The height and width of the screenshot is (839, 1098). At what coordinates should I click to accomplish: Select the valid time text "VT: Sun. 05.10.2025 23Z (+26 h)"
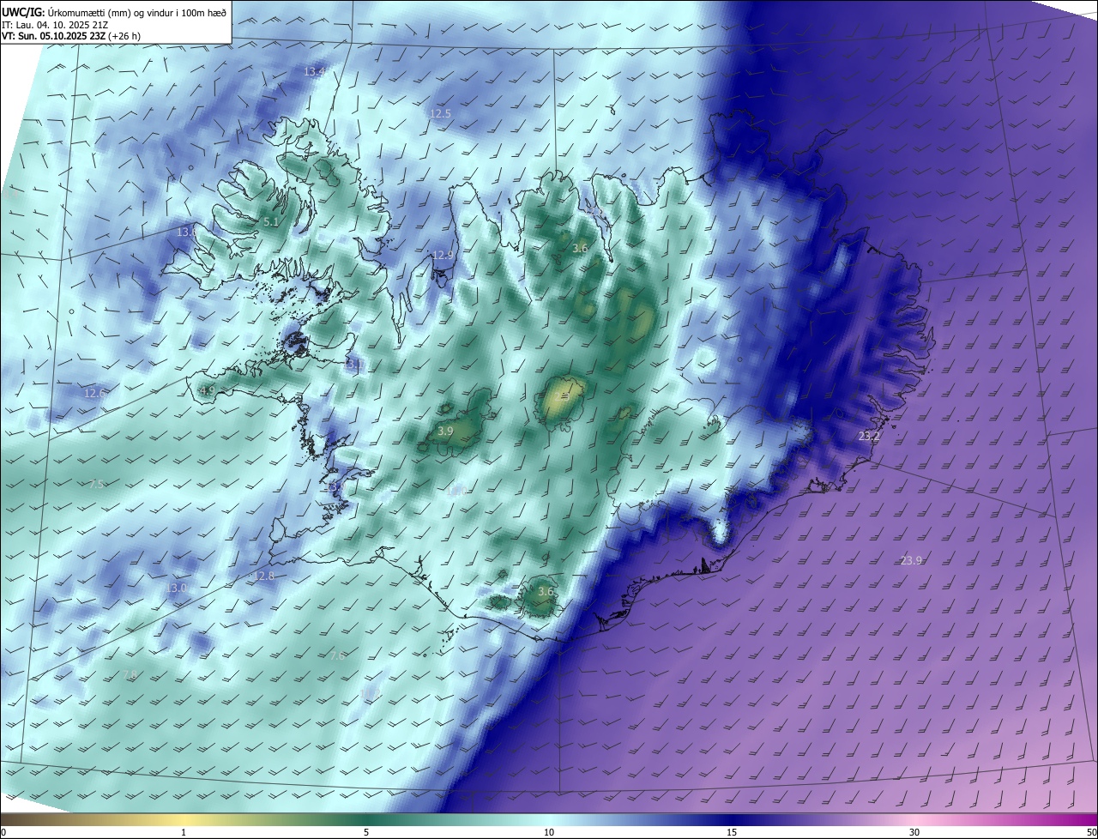[x=71, y=36]
